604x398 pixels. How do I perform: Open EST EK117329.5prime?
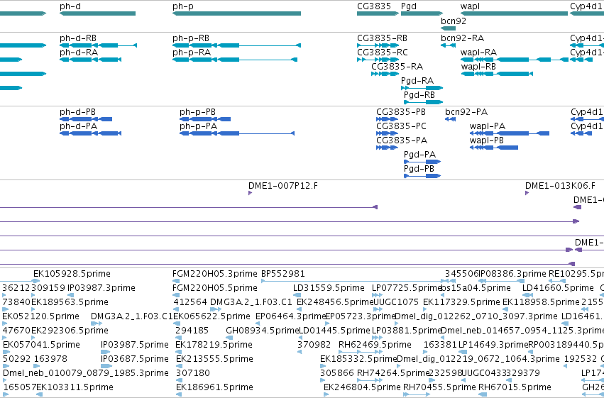coord(461,302)
